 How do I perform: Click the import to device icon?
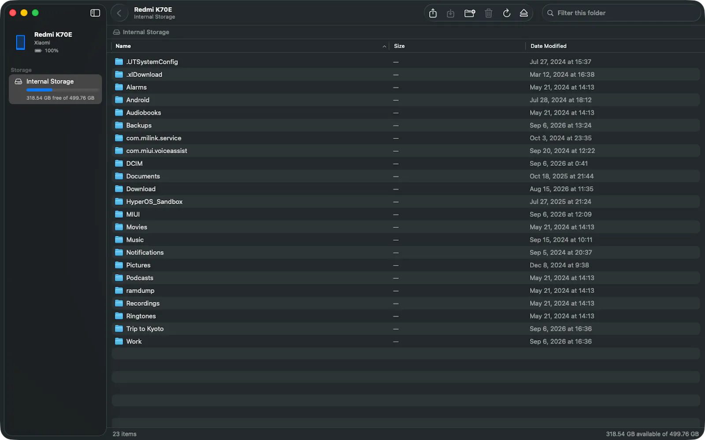tap(450, 13)
